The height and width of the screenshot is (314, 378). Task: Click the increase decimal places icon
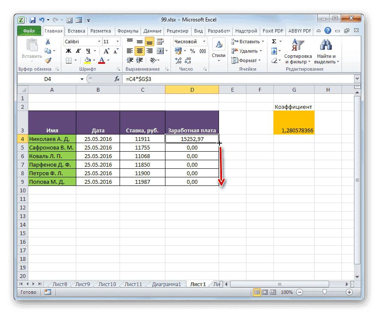[x=177, y=60]
